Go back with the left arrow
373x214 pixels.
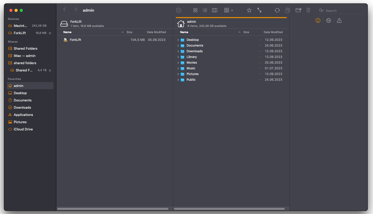tap(65, 10)
